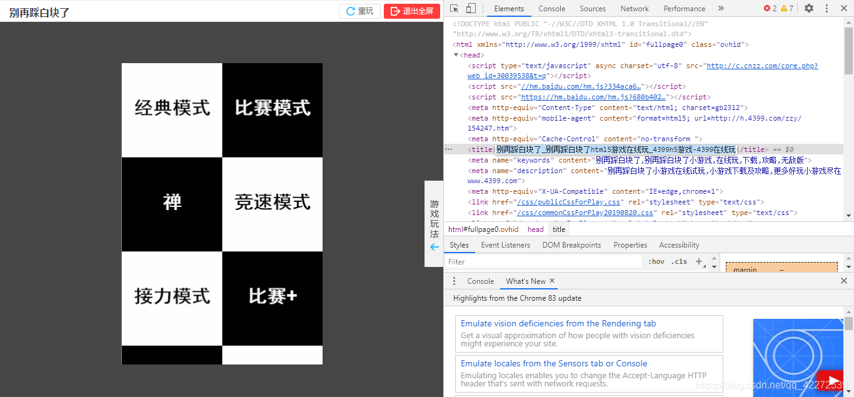This screenshot has height=397, width=854.
Task: Choose 经典模式 game tile
Action: tap(172, 110)
